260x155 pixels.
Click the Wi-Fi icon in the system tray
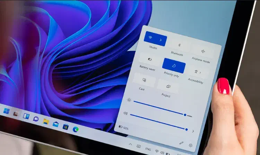click(157, 151)
